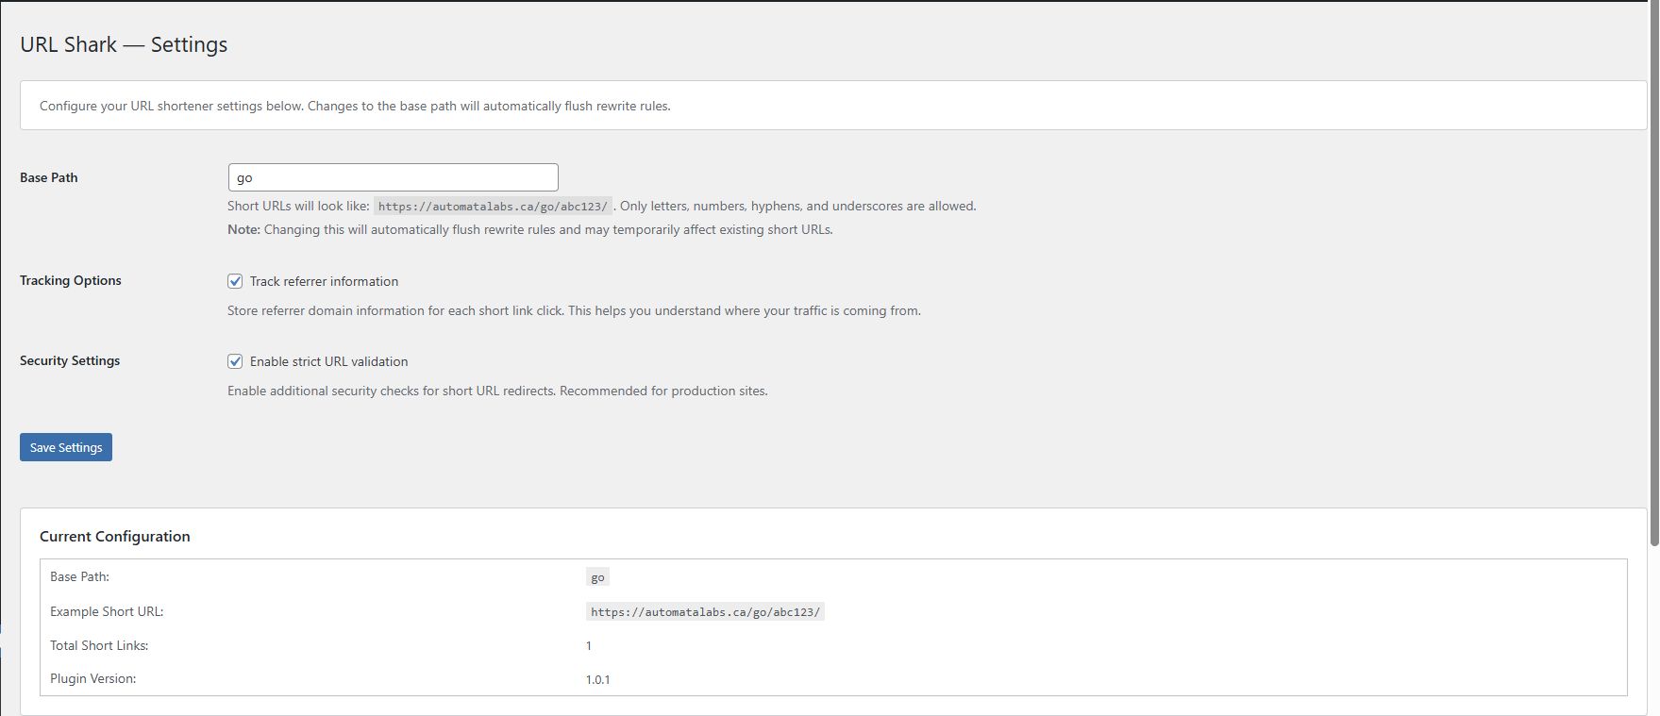Click the Total Short Links value
This screenshot has height=716, width=1660.
pos(589,646)
